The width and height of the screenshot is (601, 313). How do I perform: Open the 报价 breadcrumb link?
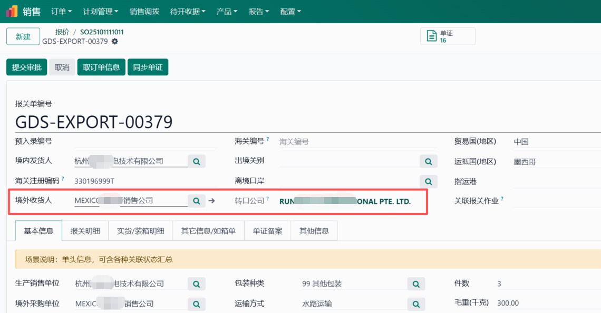62,32
